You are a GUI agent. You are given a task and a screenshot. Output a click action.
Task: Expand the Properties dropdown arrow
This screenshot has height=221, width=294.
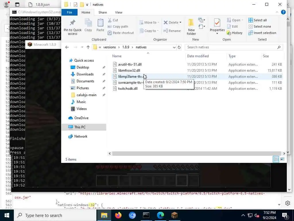tap(217, 34)
